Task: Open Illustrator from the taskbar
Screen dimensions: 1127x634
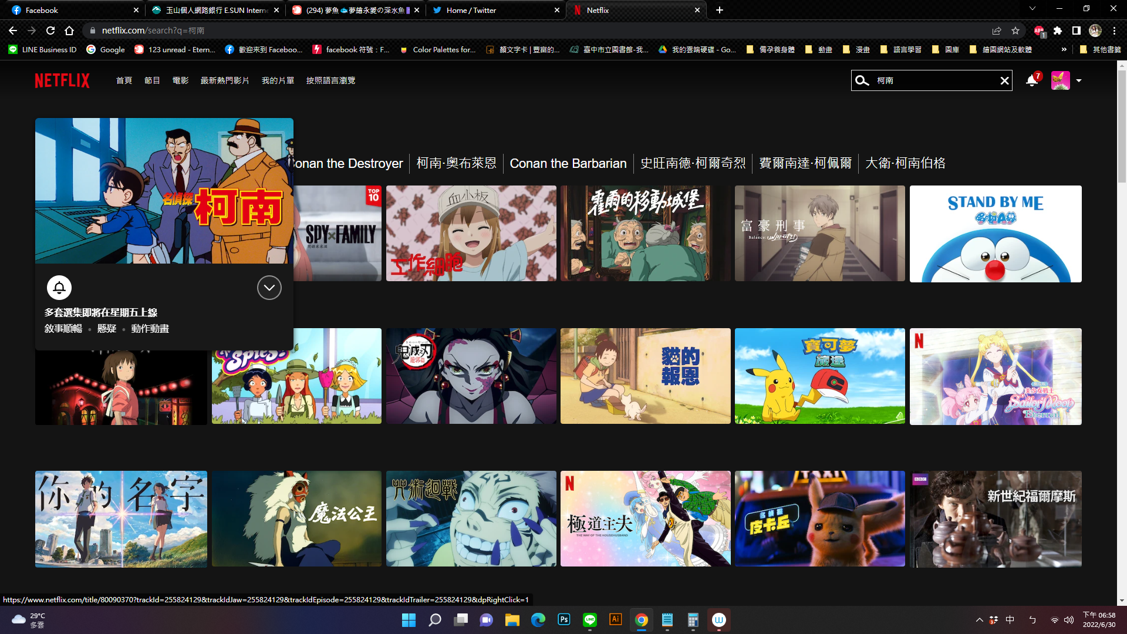Action: tap(615, 620)
